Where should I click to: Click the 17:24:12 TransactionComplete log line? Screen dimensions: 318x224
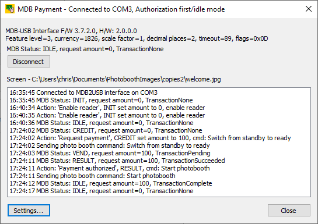coord(111,183)
